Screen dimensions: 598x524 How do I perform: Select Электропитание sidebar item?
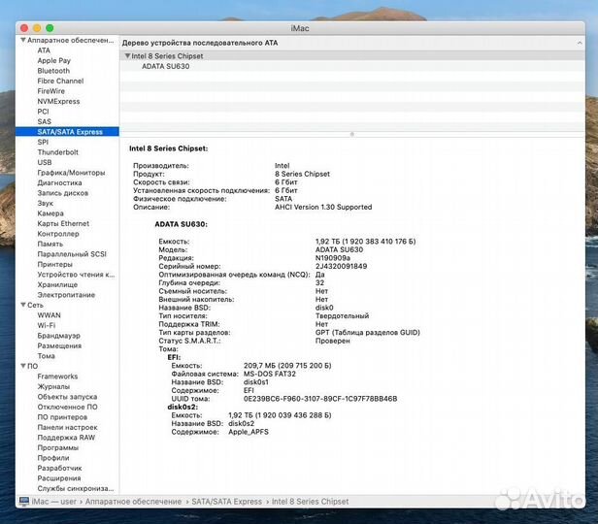tap(66, 295)
